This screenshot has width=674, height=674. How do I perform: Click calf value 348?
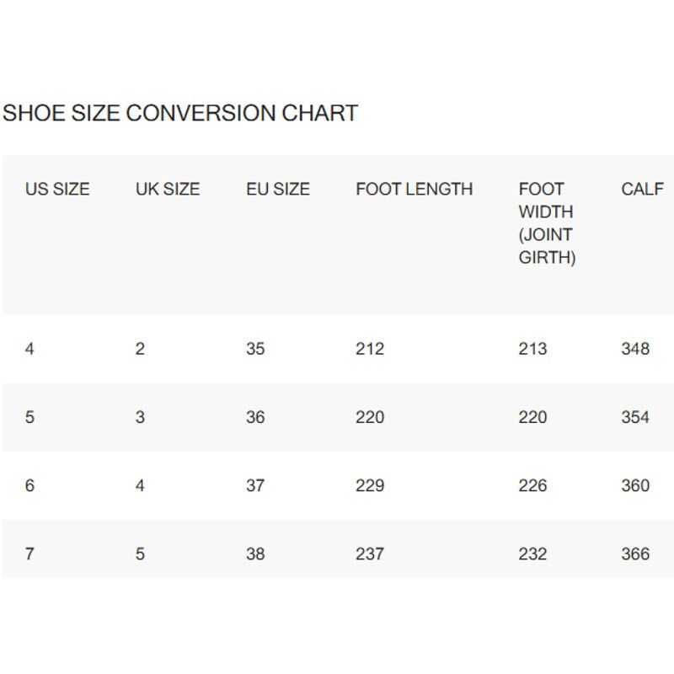[635, 349]
